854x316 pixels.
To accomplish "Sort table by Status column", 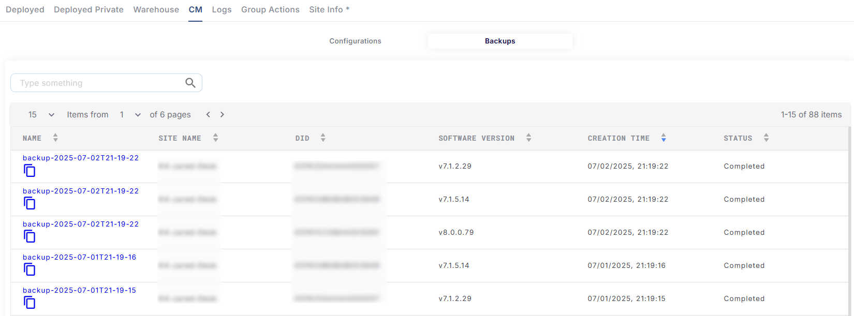I will (766, 138).
